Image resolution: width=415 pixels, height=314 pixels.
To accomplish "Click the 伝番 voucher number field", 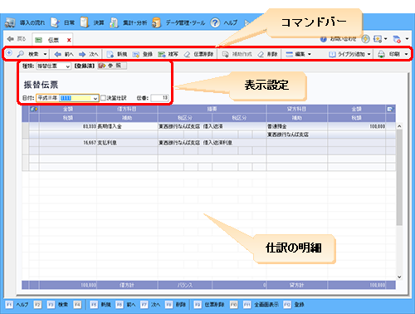I will coord(159,98).
